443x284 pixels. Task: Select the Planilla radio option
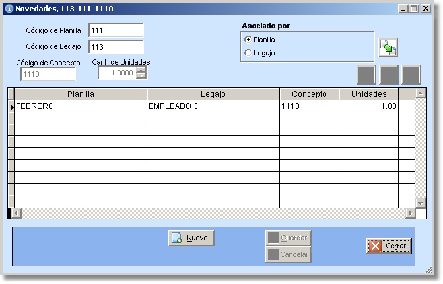pos(248,40)
